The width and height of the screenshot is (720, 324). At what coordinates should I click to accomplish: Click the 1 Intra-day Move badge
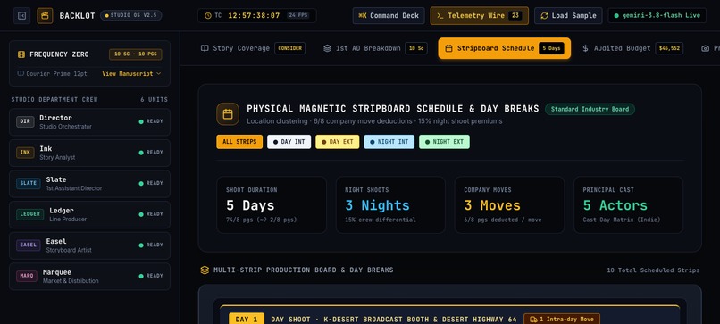pyautogui.click(x=562, y=320)
